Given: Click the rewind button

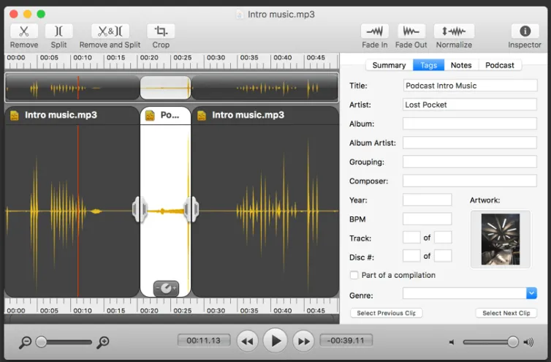Looking at the screenshot, I should [x=247, y=341].
